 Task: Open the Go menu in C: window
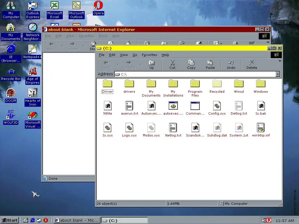135,55
